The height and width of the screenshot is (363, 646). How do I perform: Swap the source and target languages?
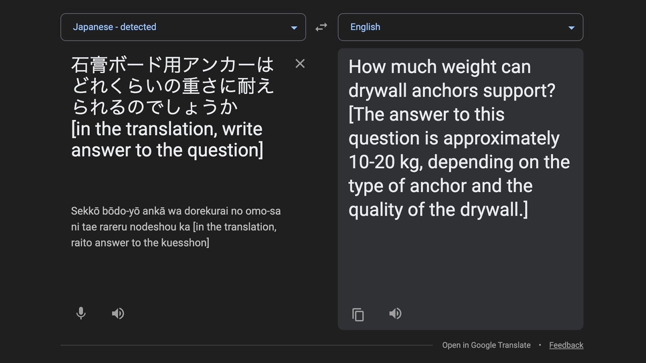321,27
